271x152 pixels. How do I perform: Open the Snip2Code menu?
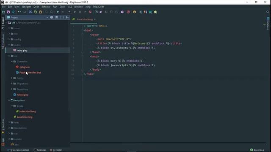point(99,7)
